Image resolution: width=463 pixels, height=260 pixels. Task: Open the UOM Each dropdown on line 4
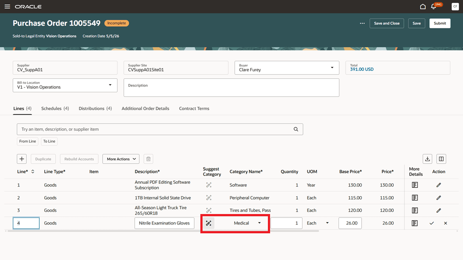point(327,223)
